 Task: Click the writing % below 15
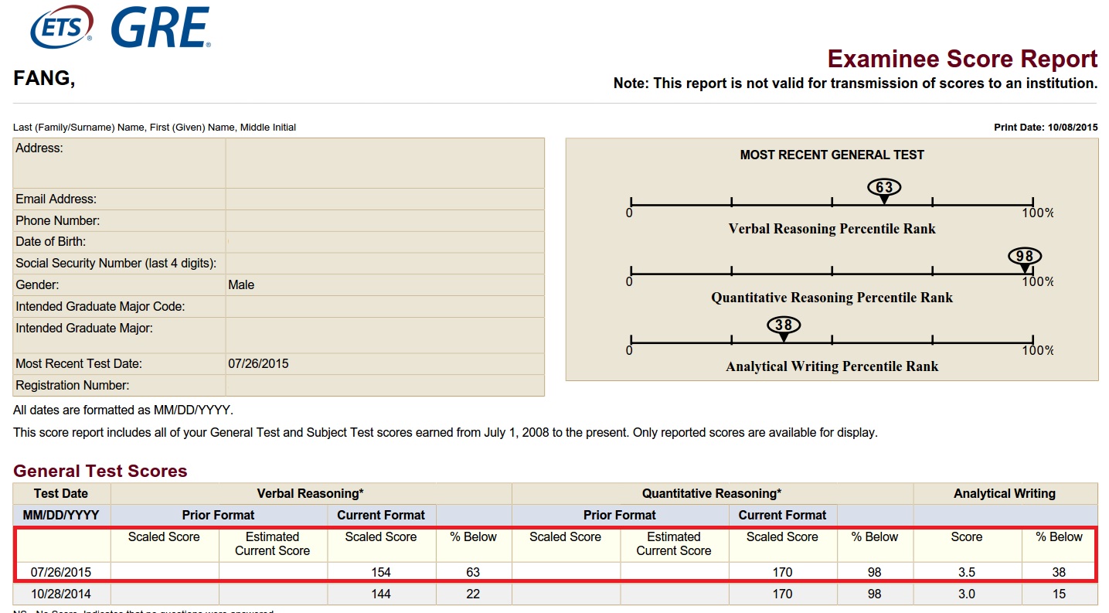coord(1059,594)
